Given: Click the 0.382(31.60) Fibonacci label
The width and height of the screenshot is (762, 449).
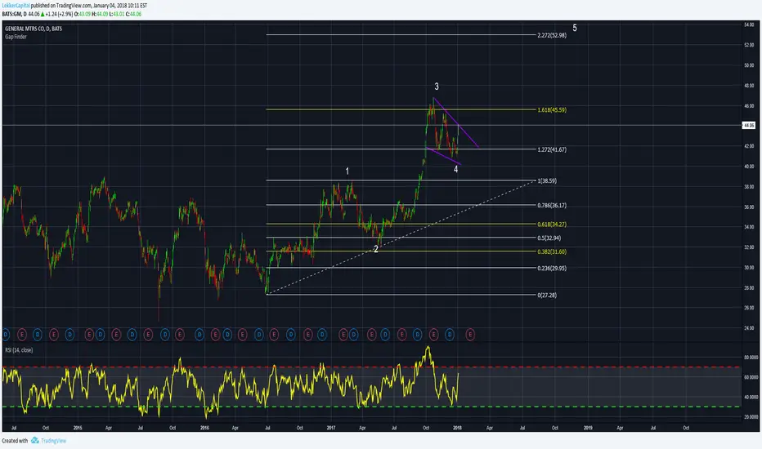Looking at the screenshot, I should coord(552,251).
